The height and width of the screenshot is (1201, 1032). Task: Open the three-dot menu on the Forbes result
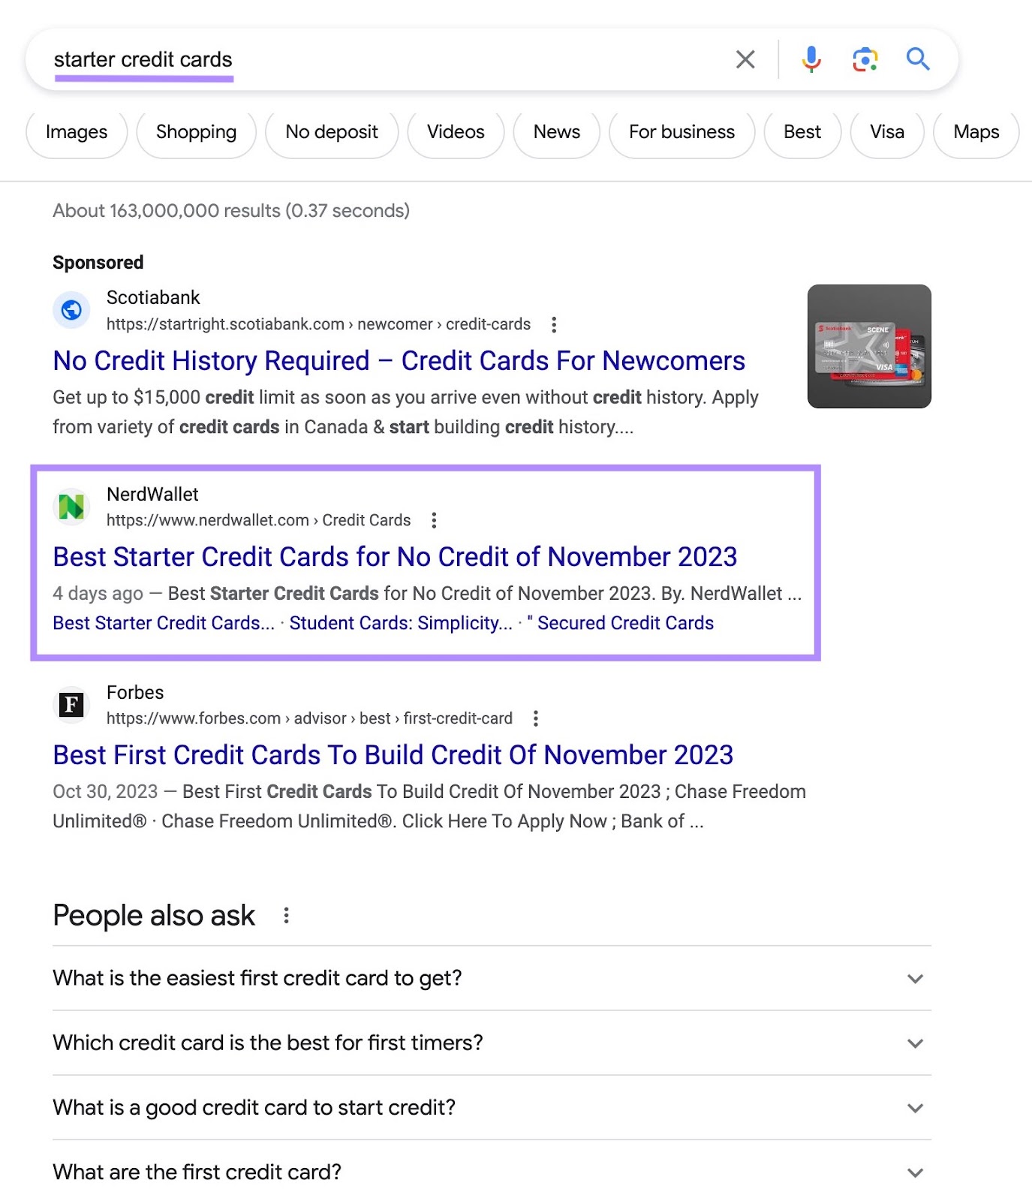535,718
